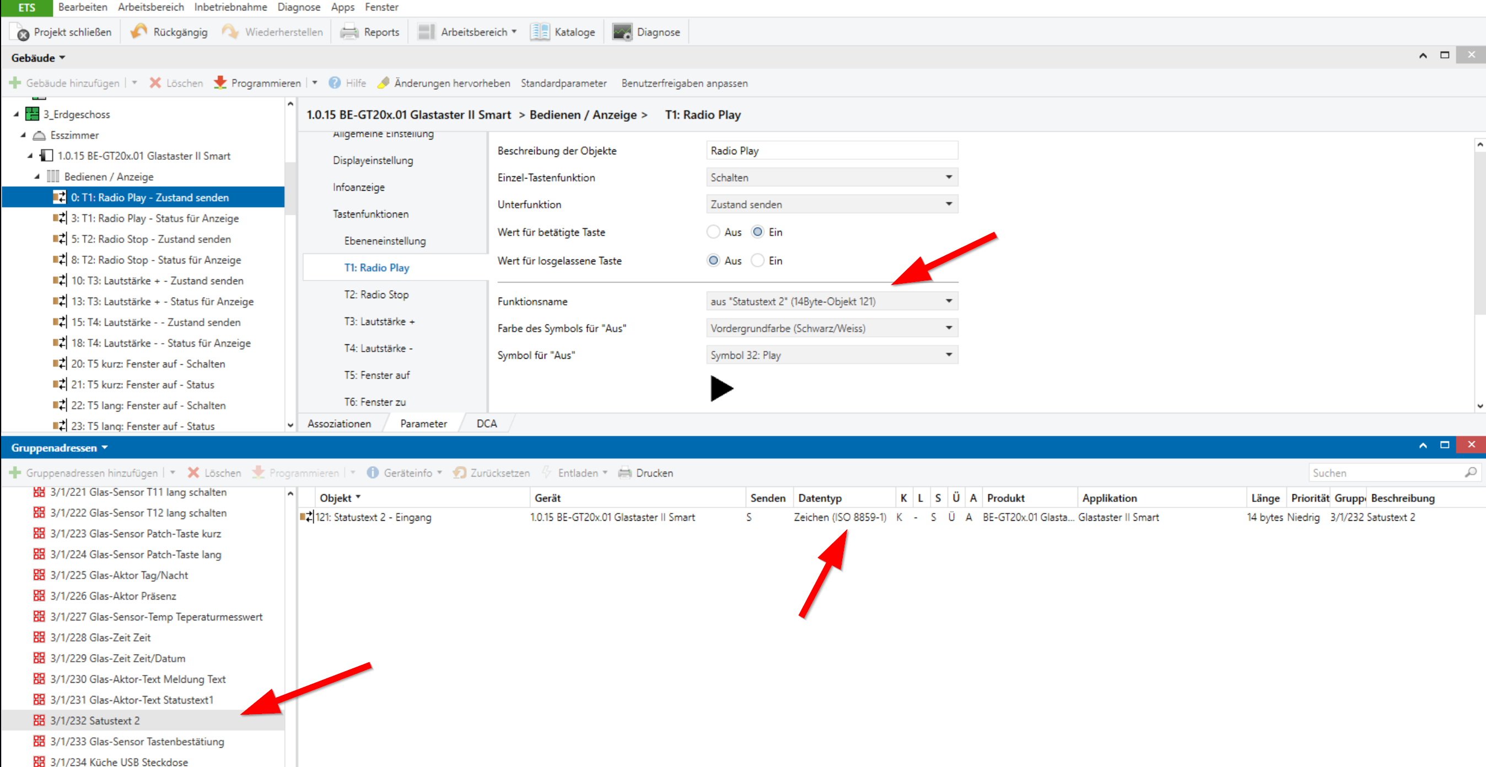1486x767 pixels.
Task: Click Standardparameter button
Action: tap(563, 83)
